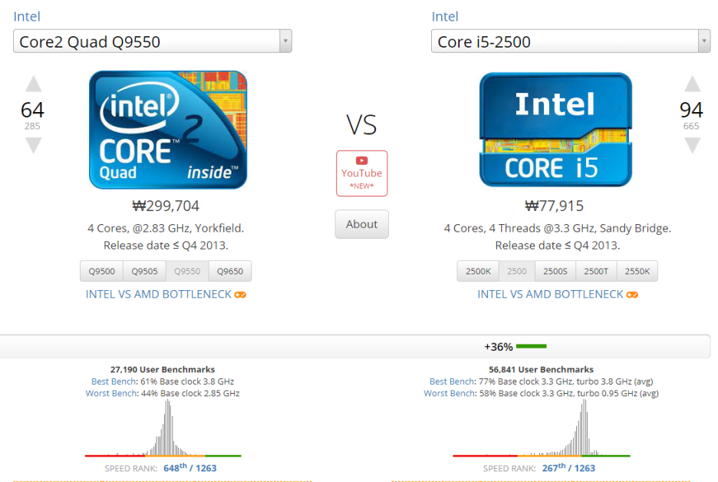Open the YouTube NEW button
Screen dimensions: 718x482
point(361,173)
